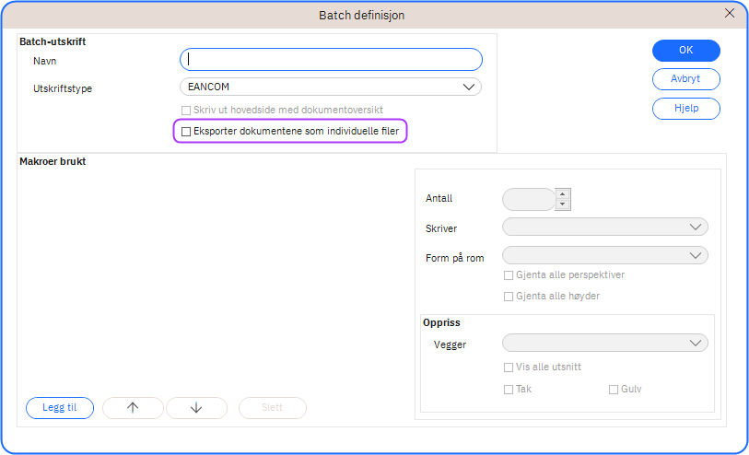Open the Utskriftstype dropdown showing EANCOM
The height and width of the screenshot is (455, 749).
point(331,87)
